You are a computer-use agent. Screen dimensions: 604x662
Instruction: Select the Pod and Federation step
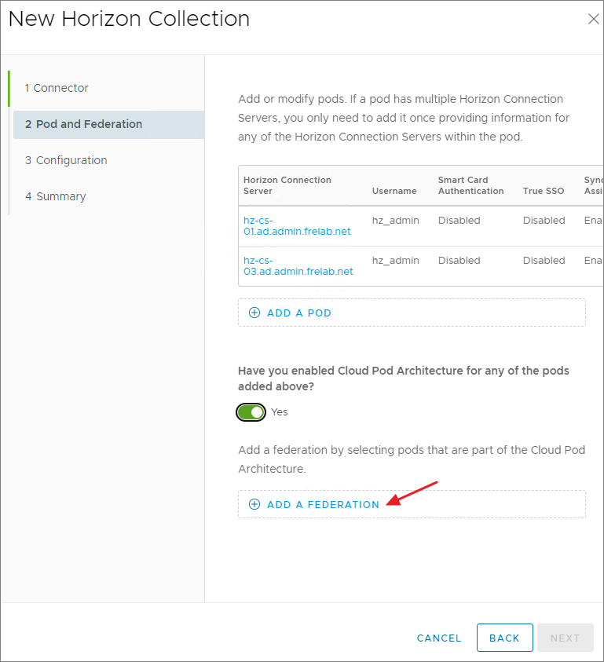click(83, 124)
